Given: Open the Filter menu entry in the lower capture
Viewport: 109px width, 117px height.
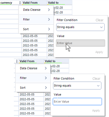Looking at the screenshot, I should point(33,78).
